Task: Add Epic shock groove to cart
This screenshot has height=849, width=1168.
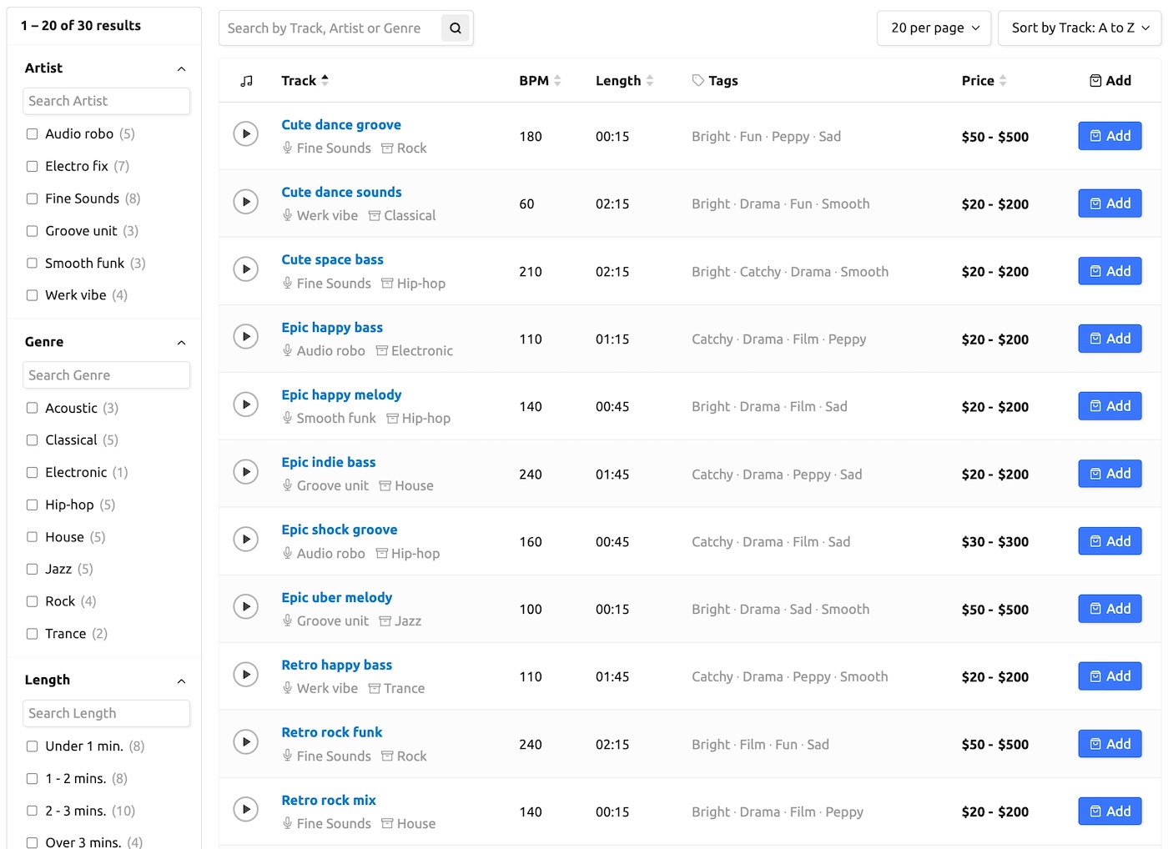Action: coord(1110,540)
